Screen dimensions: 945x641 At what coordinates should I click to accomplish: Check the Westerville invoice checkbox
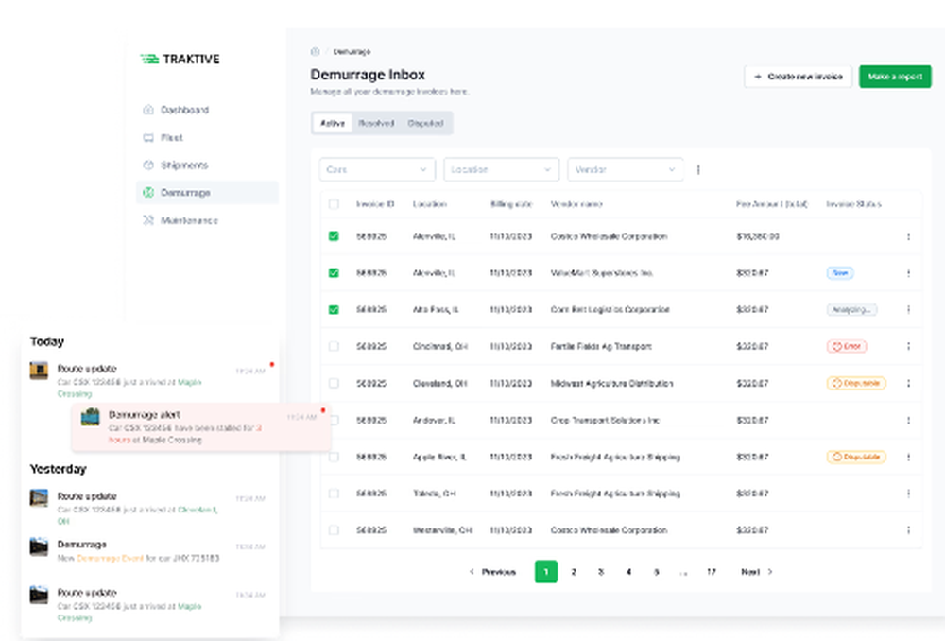[334, 530]
